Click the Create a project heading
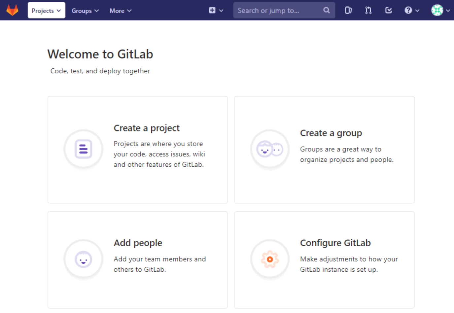The height and width of the screenshot is (313, 454). point(147,128)
